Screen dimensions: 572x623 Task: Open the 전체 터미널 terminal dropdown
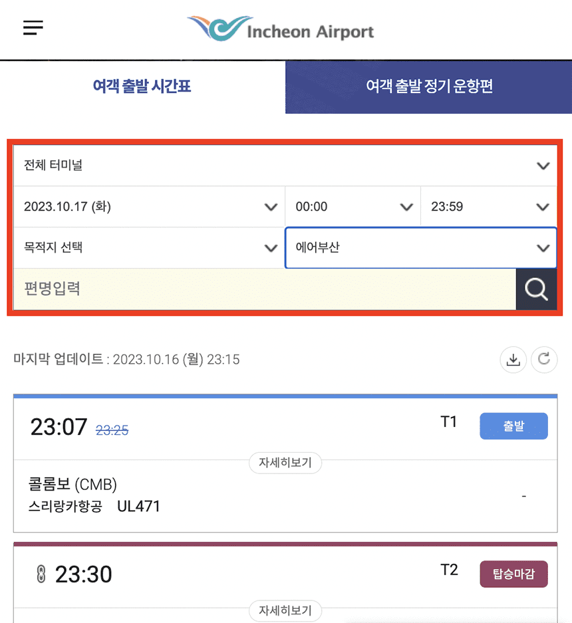coord(286,165)
